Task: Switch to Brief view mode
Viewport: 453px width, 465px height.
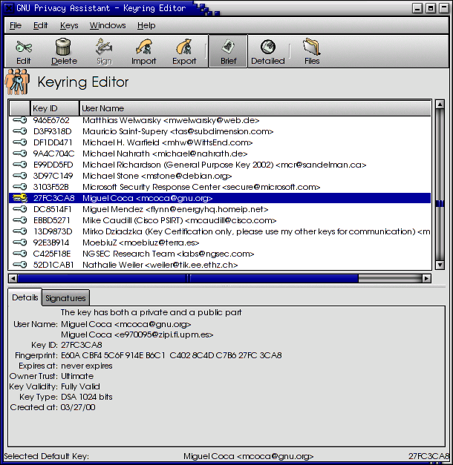Action: (x=229, y=51)
